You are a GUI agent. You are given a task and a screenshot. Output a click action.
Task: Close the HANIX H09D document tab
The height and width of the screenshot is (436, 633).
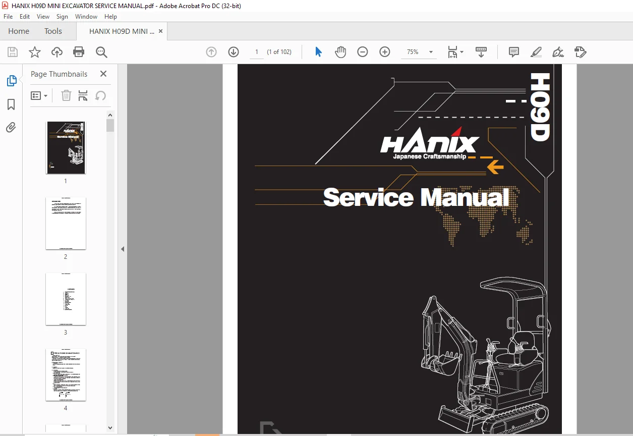click(x=160, y=31)
